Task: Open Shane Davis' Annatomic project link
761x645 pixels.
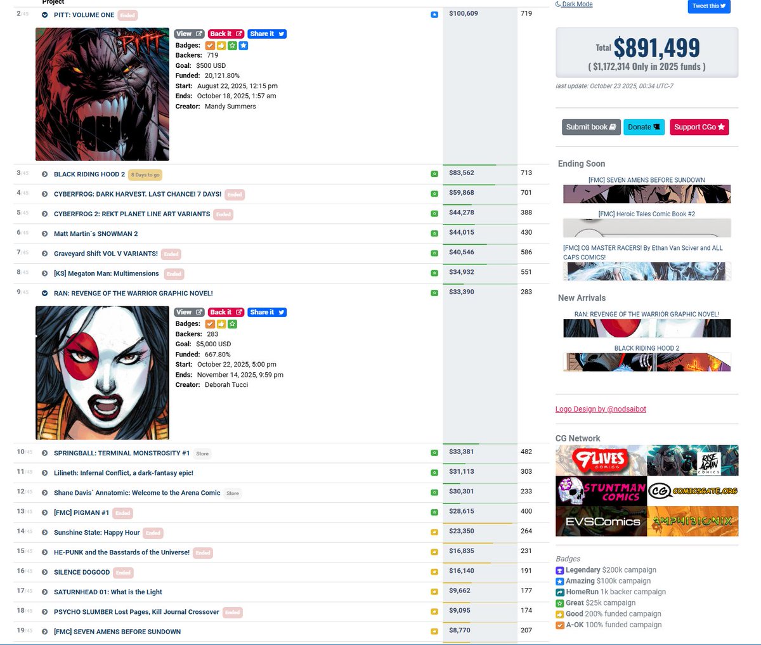Action: tap(137, 493)
